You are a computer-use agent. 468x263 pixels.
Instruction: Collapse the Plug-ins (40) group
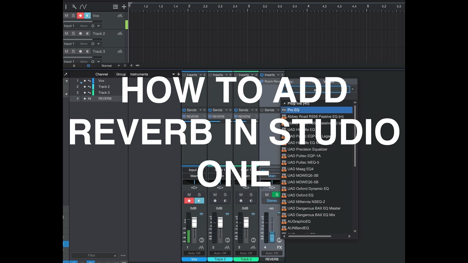[x=284, y=103]
